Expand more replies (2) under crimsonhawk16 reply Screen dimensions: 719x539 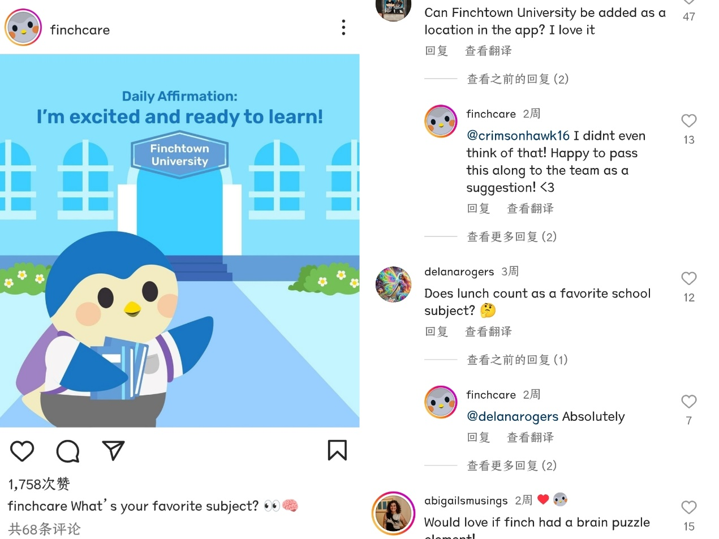(x=511, y=237)
